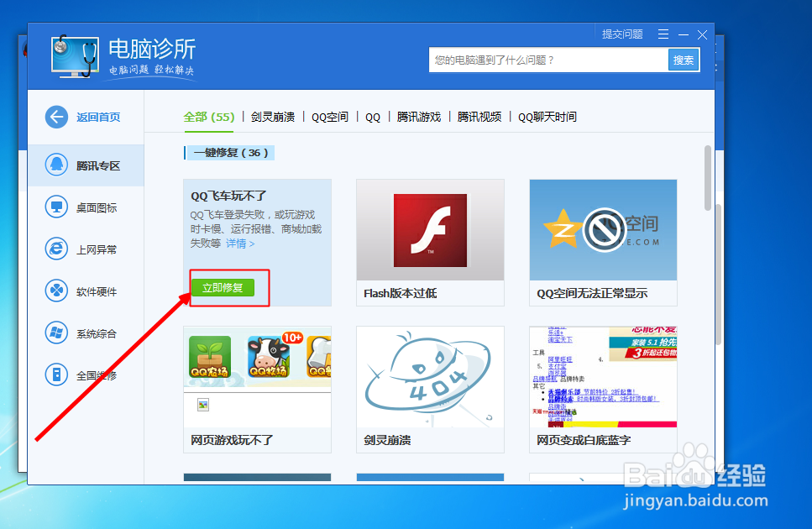Click the 返回首页 text link

[98, 117]
